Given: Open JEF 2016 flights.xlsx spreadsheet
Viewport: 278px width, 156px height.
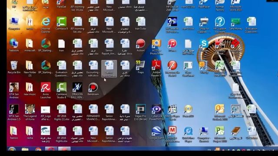Looking at the screenshot, I should (x=62, y=134).
